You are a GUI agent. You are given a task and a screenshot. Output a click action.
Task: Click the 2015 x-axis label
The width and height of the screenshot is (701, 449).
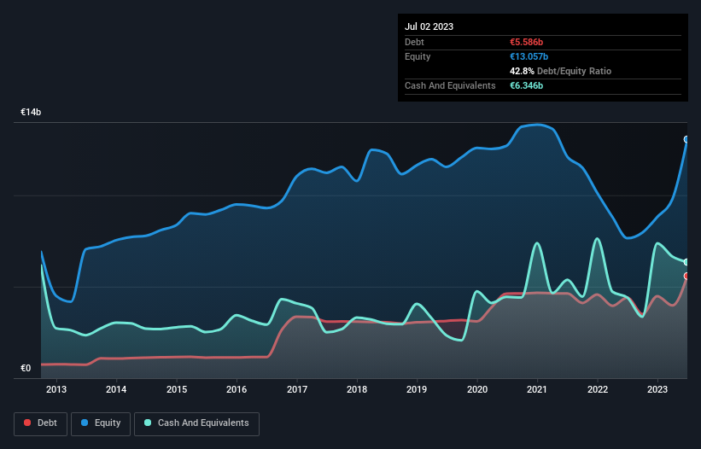pos(177,389)
